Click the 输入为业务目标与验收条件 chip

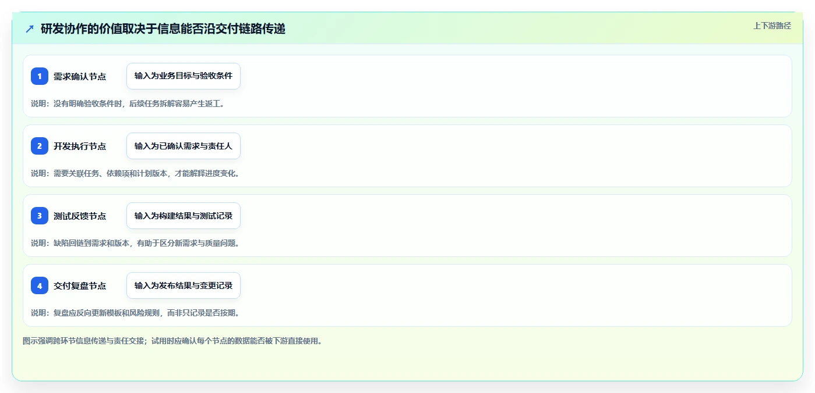[184, 76]
